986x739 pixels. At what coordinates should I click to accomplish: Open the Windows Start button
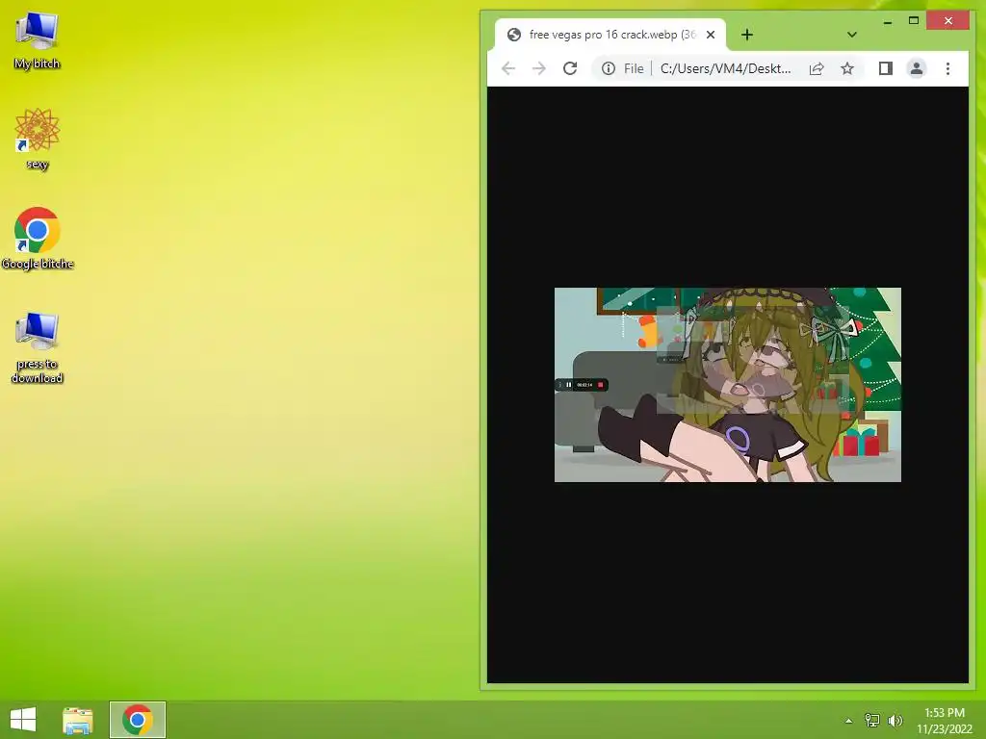tap(23, 720)
